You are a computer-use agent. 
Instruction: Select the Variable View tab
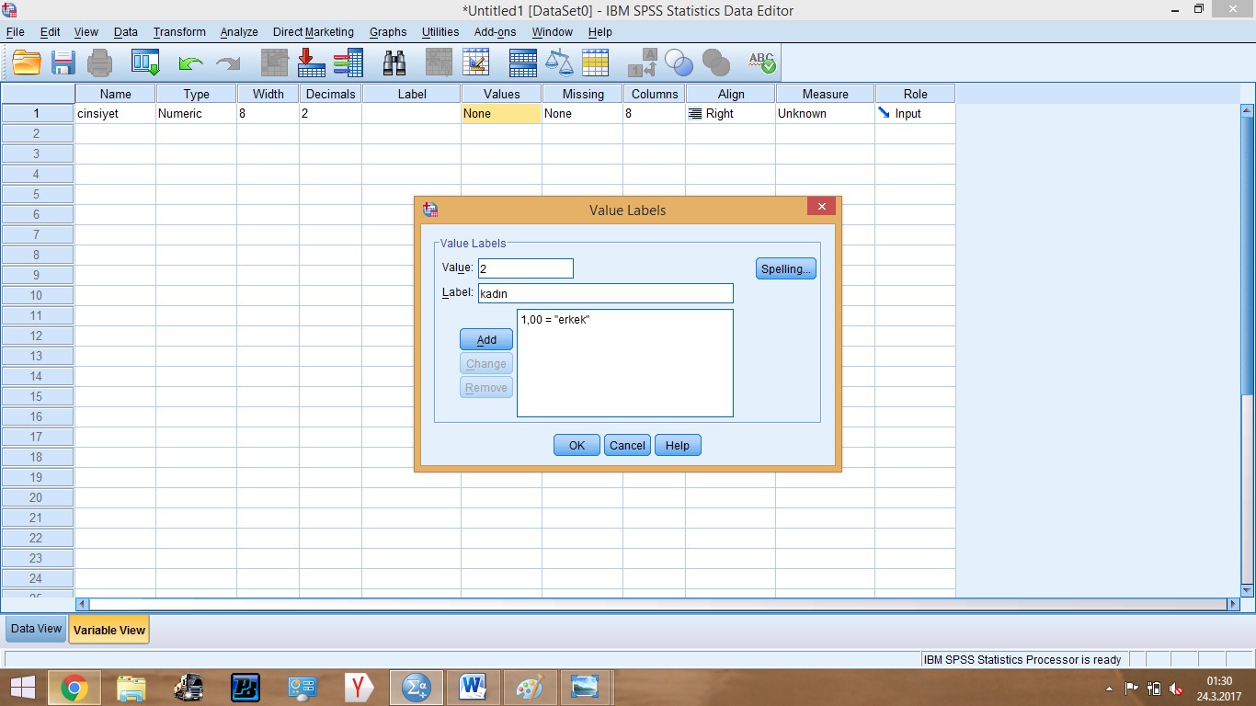click(x=108, y=630)
